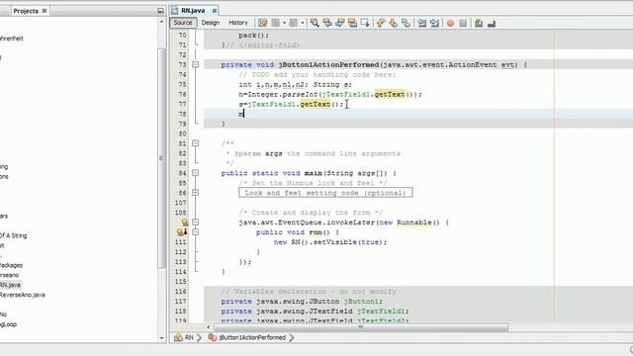Toggle Bookmark on current line
The image size is (633, 356).
point(406,23)
